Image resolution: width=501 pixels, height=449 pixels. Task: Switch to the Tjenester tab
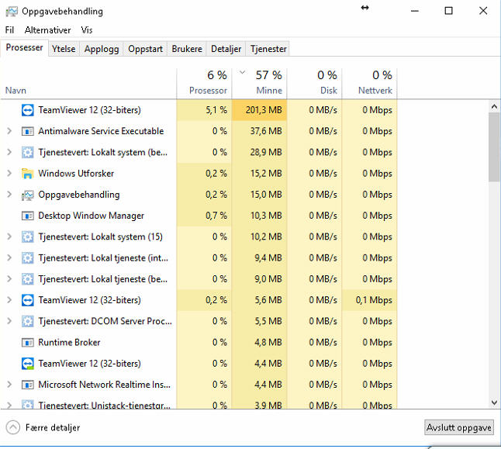click(268, 49)
